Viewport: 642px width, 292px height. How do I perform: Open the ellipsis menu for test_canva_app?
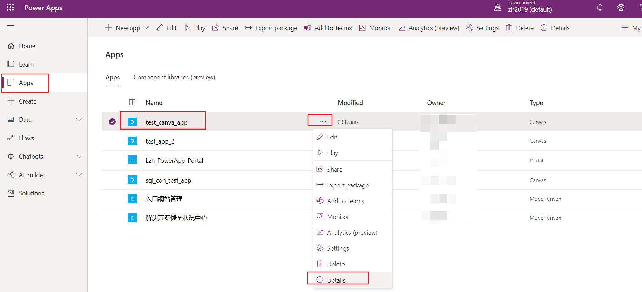(323, 122)
